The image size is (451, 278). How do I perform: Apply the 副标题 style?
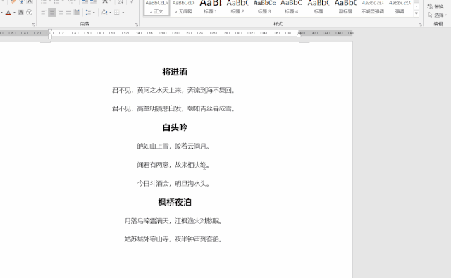click(x=345, y=7)
